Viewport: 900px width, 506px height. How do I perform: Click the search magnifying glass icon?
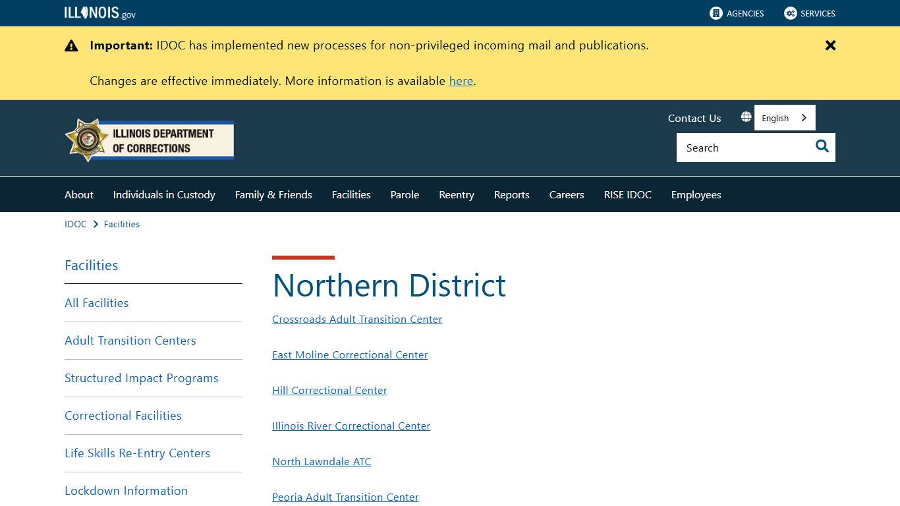[x=822, y=147]
